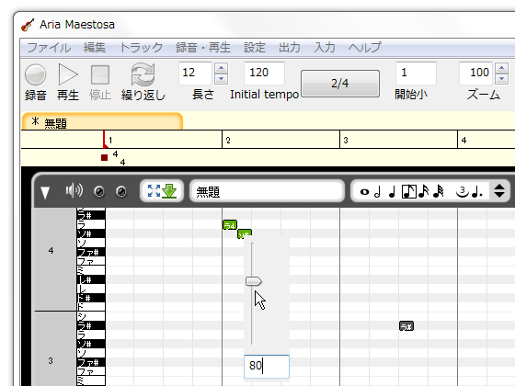The image size is (515, 386).
Task: Open the トラック menu
Action: coord(141,48)
